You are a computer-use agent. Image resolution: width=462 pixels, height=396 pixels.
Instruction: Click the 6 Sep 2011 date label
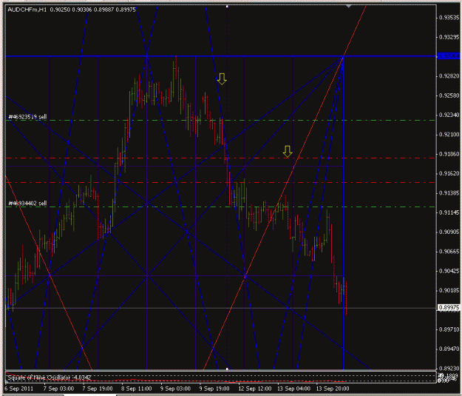19,389
